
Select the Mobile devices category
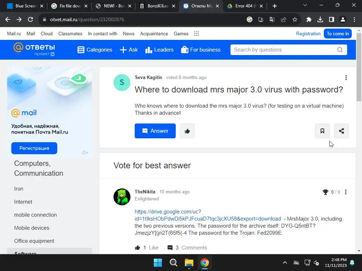(31, 228)
